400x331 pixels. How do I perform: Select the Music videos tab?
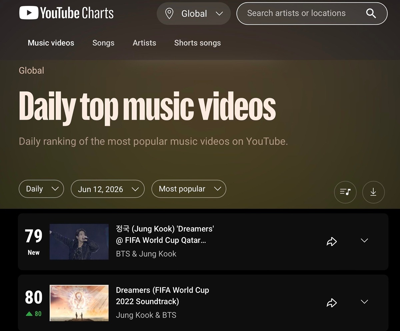click(x=51, y=43)
